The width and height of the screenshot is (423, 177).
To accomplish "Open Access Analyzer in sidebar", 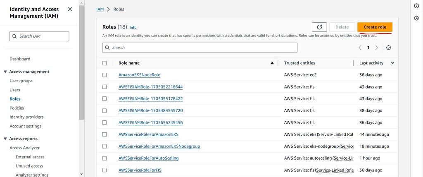I will [x=24, y=148].
